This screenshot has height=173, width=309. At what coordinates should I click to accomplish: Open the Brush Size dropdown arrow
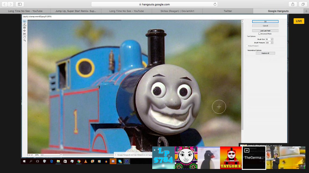coord(272,39)
